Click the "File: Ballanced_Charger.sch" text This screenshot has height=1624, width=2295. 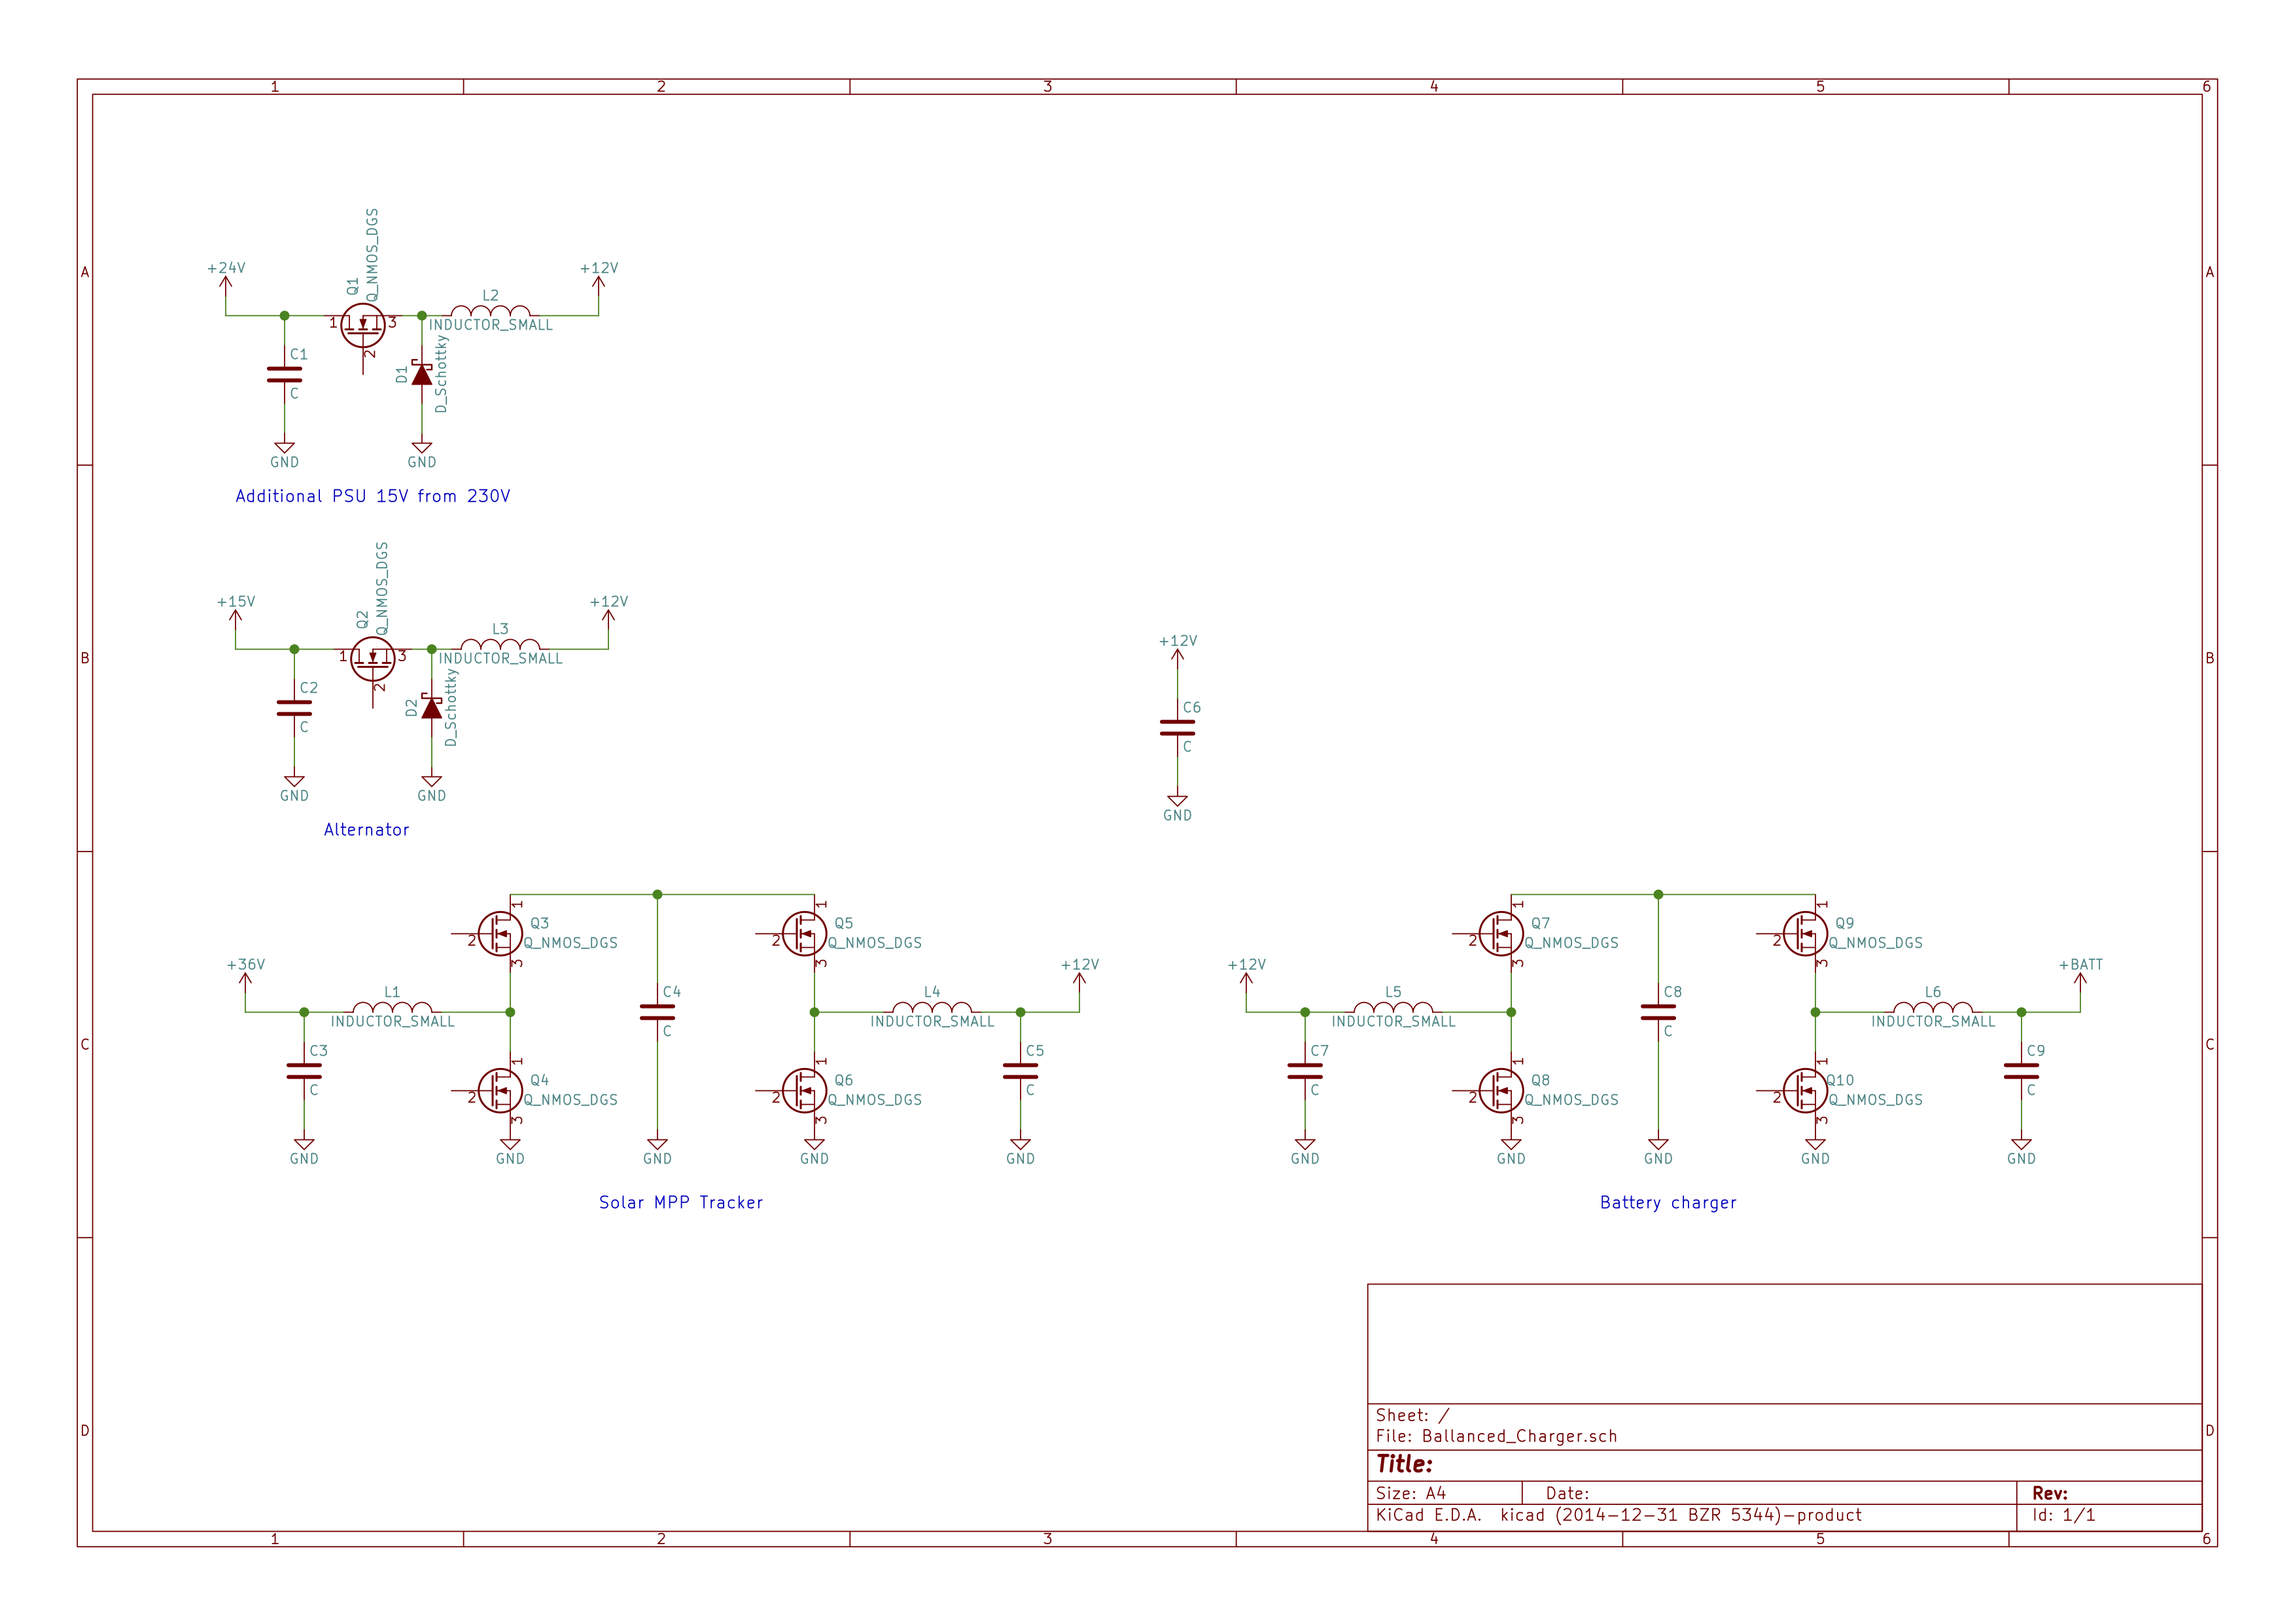point(1496,1437)
